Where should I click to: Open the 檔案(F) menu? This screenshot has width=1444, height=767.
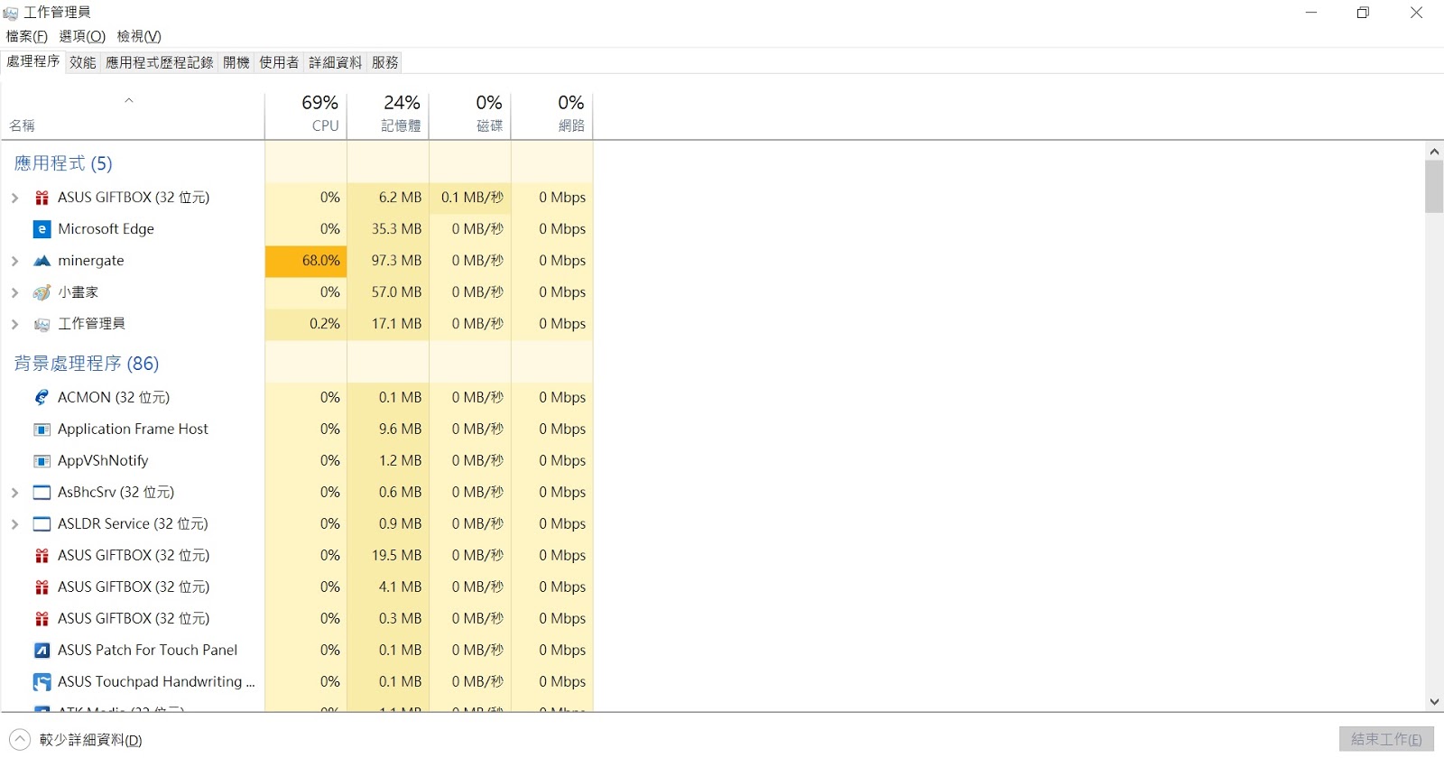pyautogui.click(x=27, y=36)
